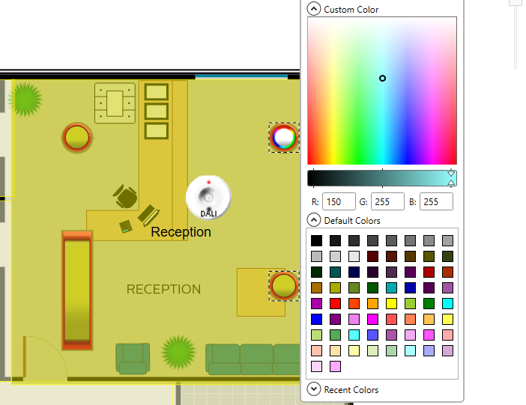Click the entrance door swing
The image size is (526, 405).
pyautogui.click(x=45, y=357)
